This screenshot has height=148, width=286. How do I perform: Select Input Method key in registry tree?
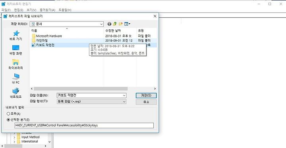pyautogui.click(x=30, y=137)
